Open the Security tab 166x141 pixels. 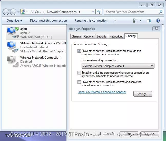101,36
